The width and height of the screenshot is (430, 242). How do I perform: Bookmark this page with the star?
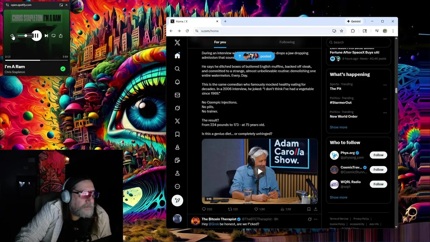tap(341, 31)
